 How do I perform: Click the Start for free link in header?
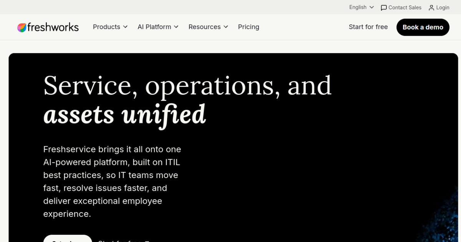[368, 27]
